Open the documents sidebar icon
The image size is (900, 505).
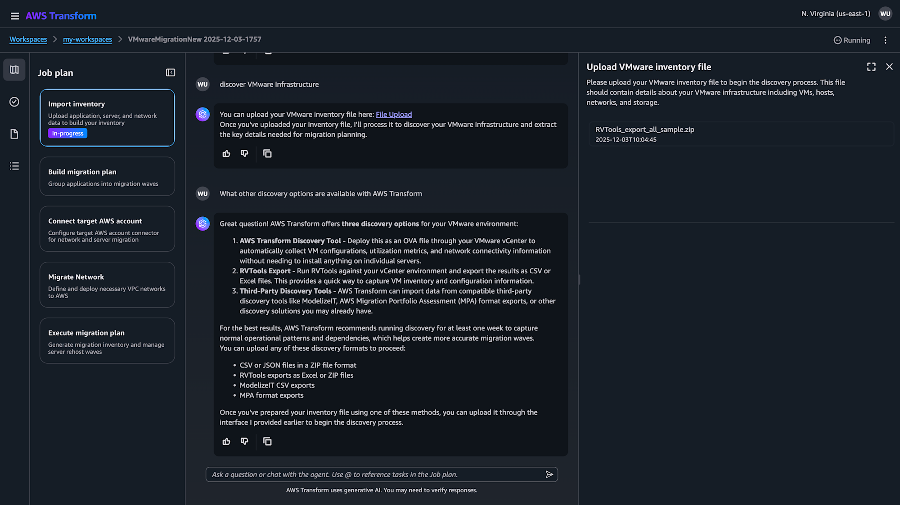click(x=14, y=134)
